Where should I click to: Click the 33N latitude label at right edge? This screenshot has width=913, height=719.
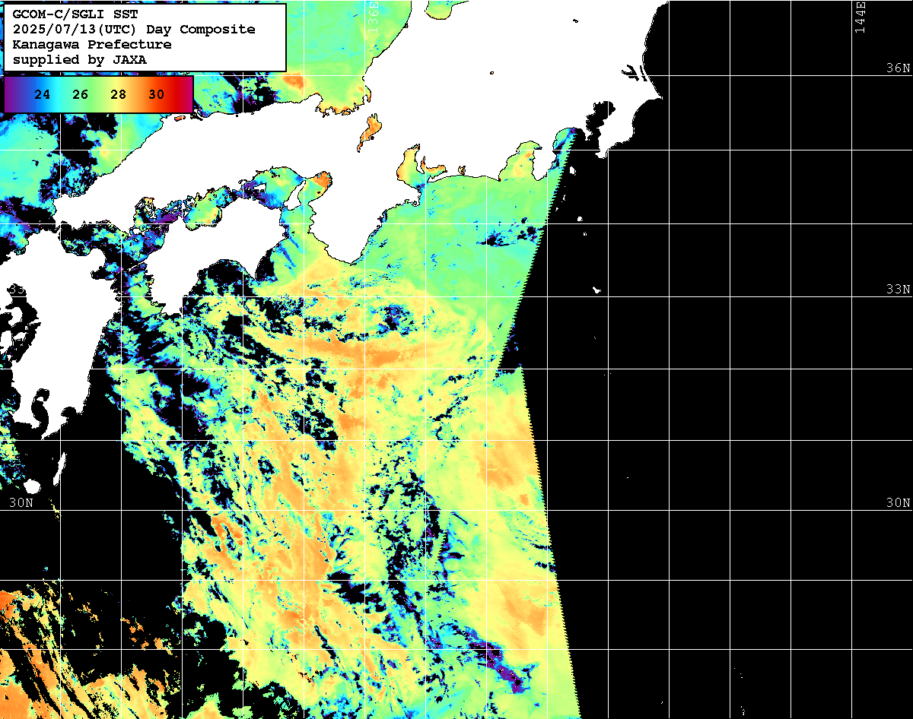[x=898, y=290]
